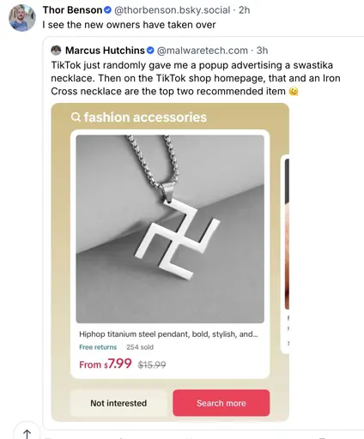Click the Search more button
364x439 pixels.
(x=221, y=403)
